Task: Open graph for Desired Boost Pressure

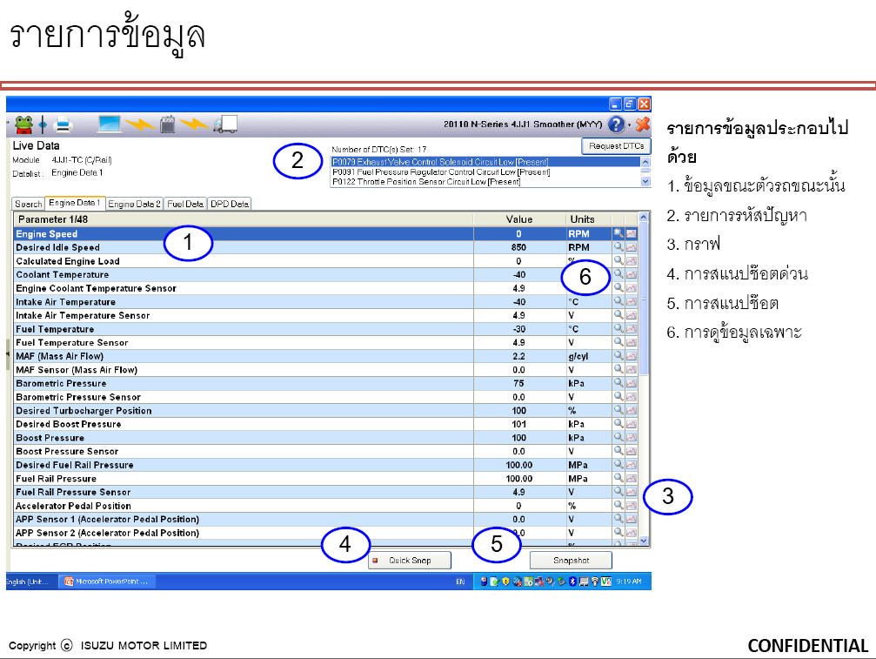Action: (632, 424)
